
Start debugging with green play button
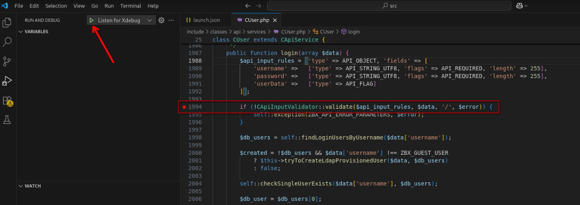pyautogui.click(x=92, y=20)
